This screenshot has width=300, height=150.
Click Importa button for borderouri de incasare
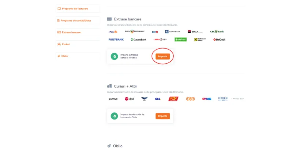[x=163, y=116]
